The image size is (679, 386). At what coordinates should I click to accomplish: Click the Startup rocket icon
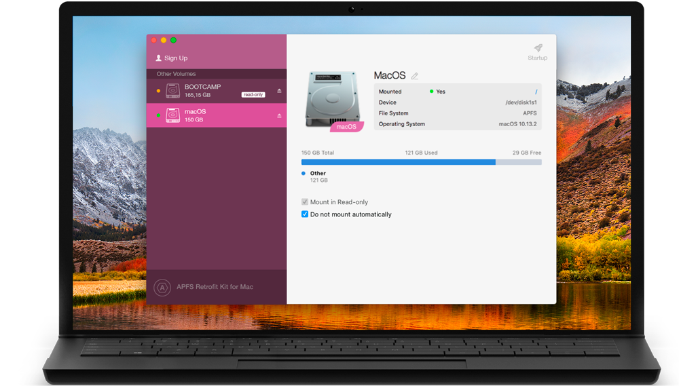coord(538,48)
